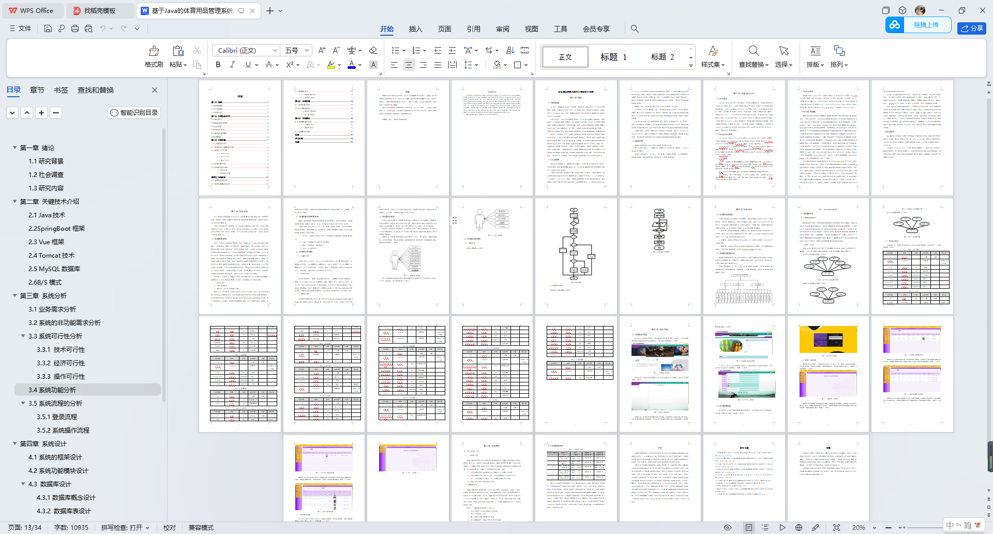Apply the 标题 2 style
This screenshot has height=534, width=993.
point(662,57)
